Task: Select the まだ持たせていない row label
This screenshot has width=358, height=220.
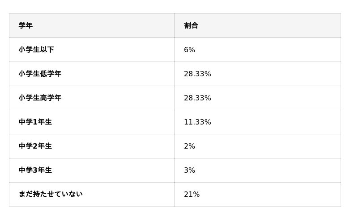Action: 51,194
